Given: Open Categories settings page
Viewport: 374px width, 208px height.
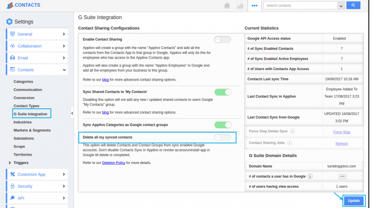Looking at the screenshot, I should point(23,81).
